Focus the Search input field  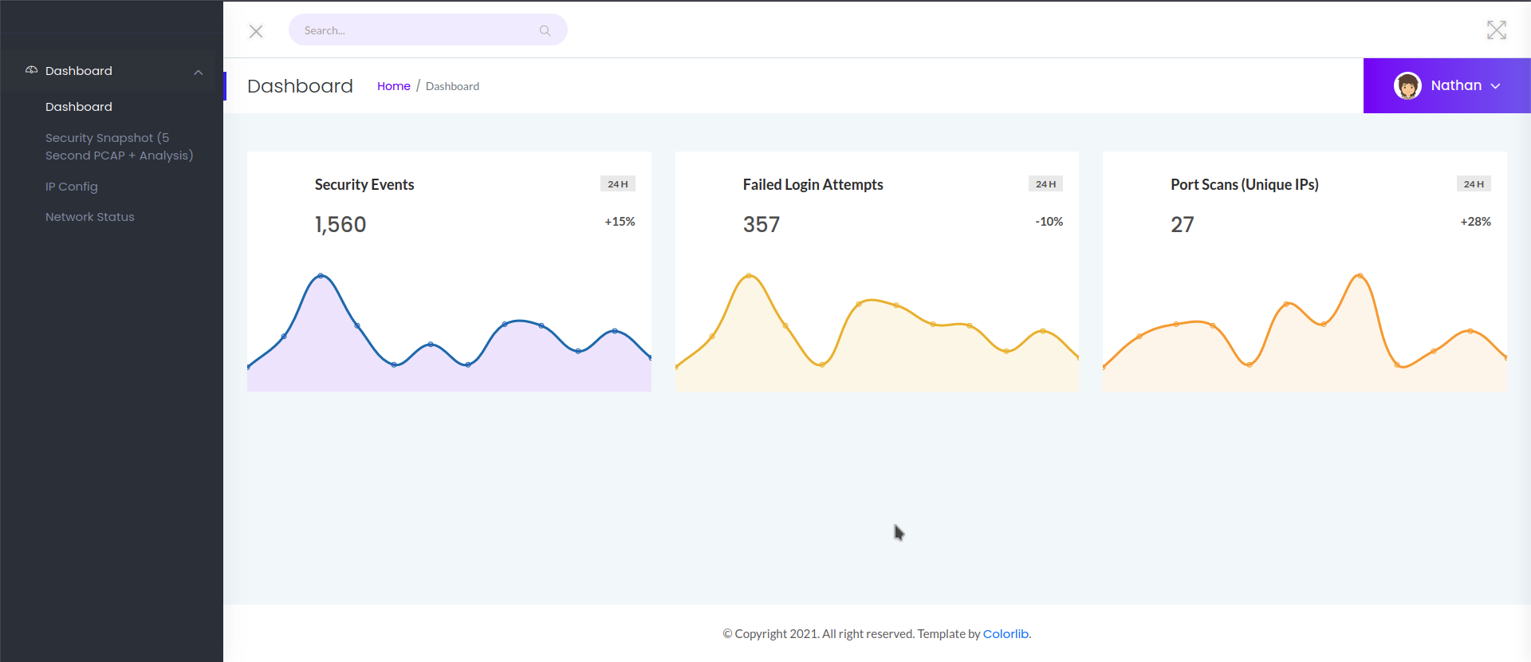point(415,30)
